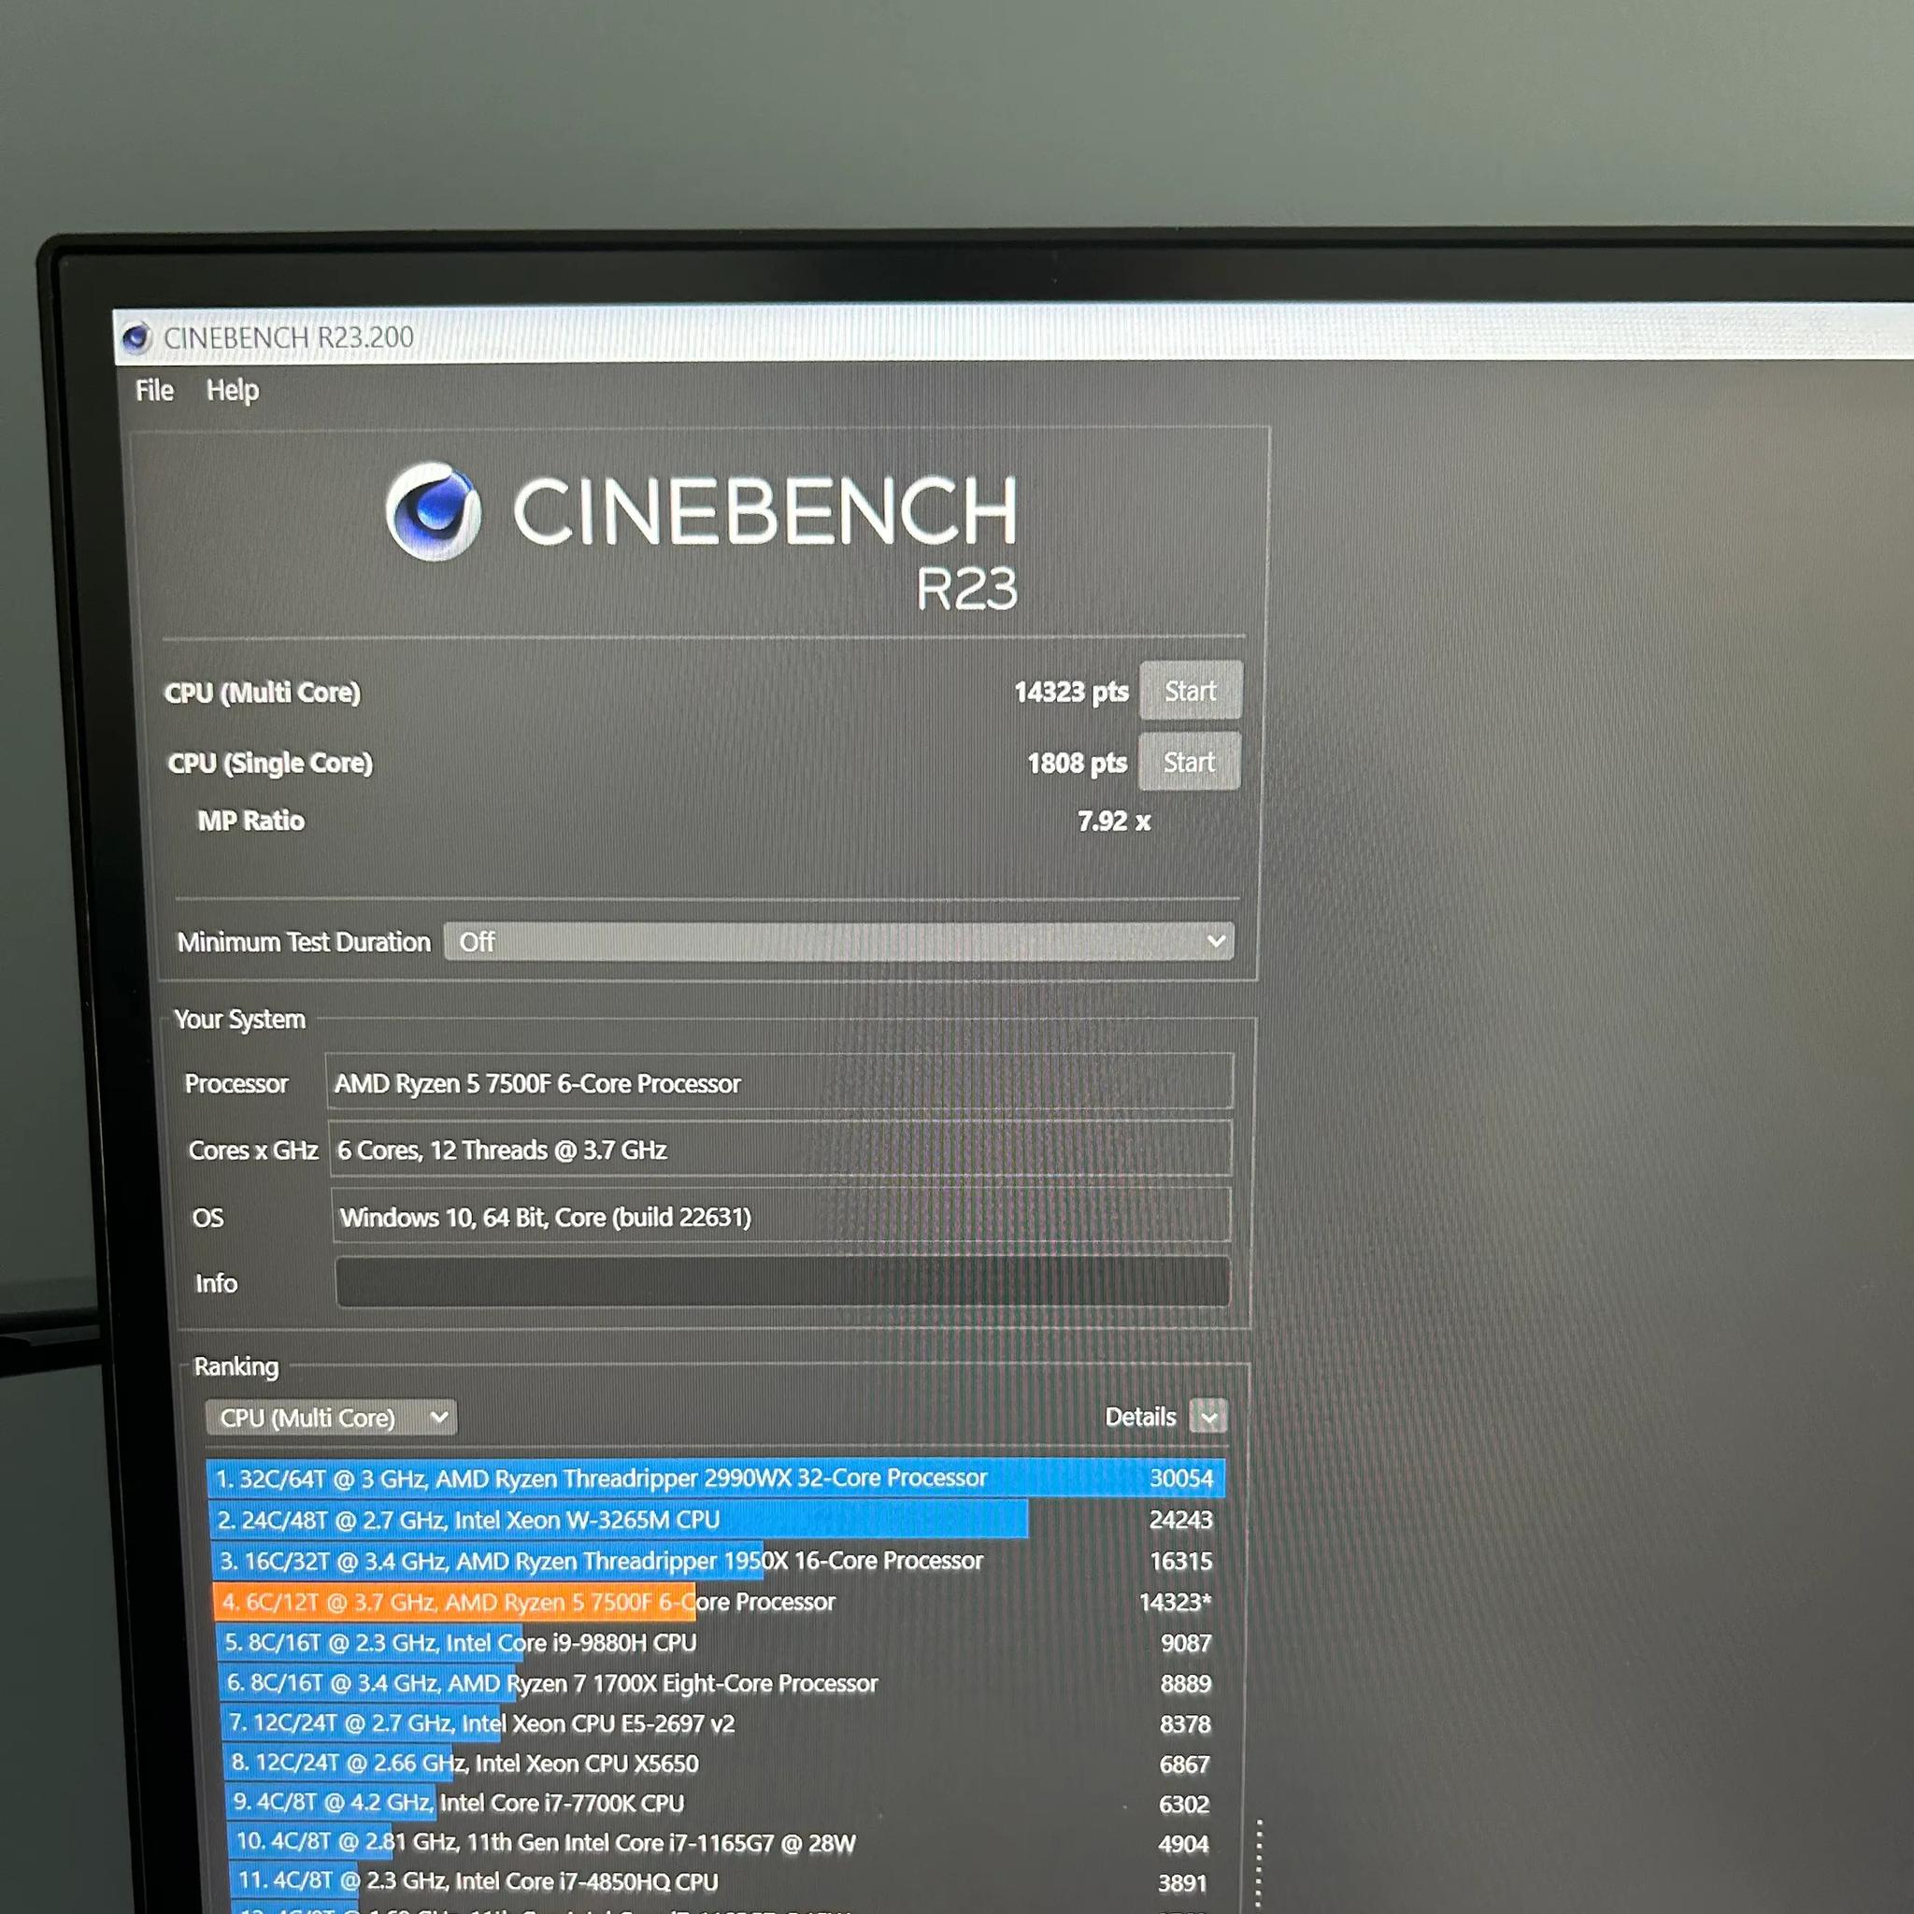Start the CPU Single Core test

click(1188, 762)
